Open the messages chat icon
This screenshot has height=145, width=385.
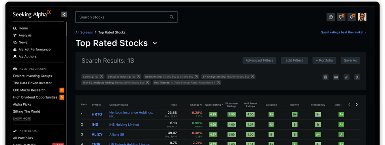pos(341,17)
